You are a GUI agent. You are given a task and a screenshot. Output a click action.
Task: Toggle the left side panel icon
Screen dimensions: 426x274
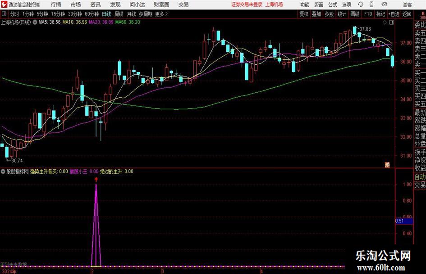4,14
